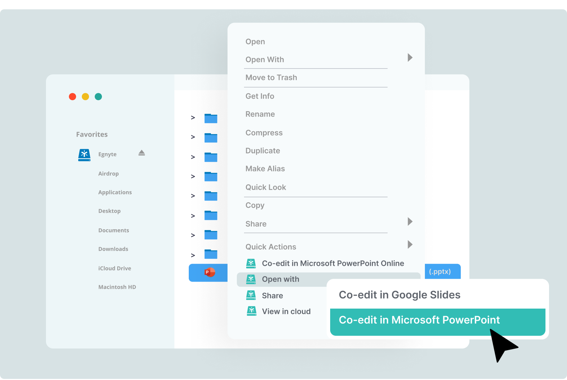Click Egnyte icon beside View in cloud

coord(252,311)
